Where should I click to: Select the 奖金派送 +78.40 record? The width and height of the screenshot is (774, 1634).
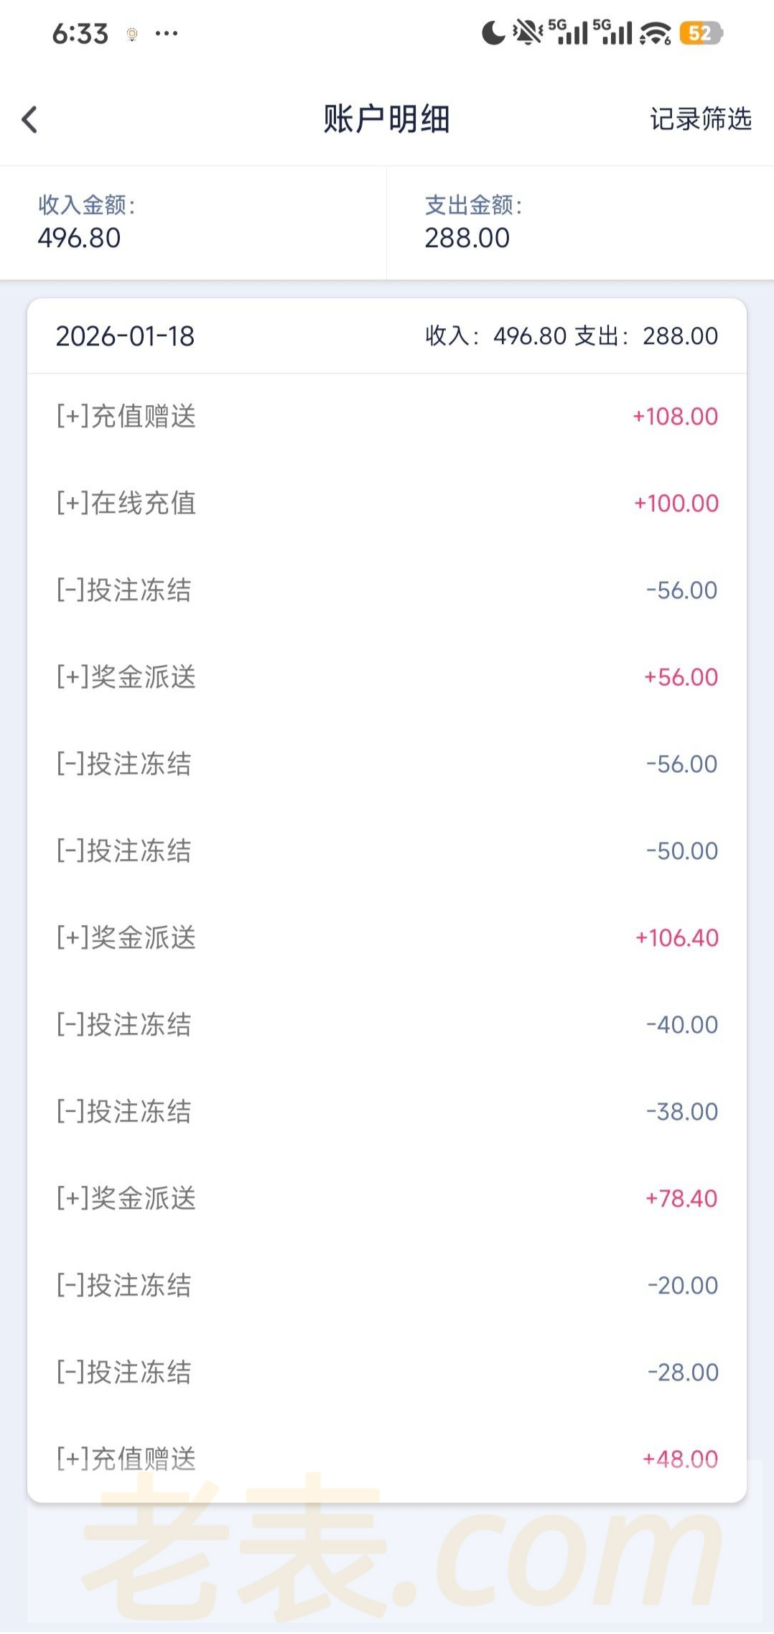[x=386, y=1199]
